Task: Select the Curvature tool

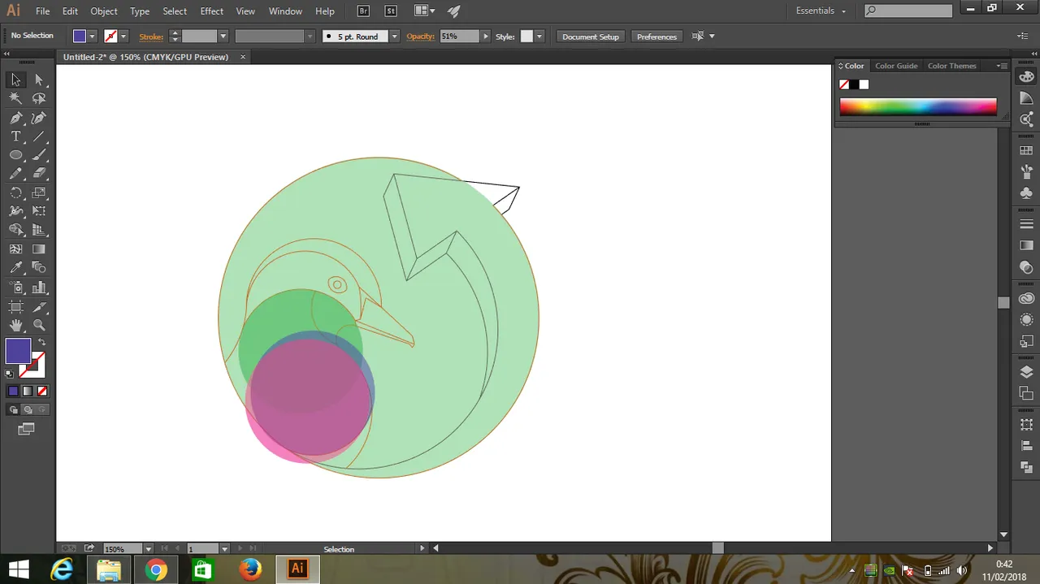Action: [39, 118]
